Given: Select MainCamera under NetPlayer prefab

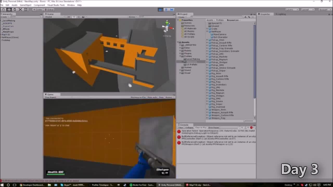Looking at the screenshot, I should 219,34.
